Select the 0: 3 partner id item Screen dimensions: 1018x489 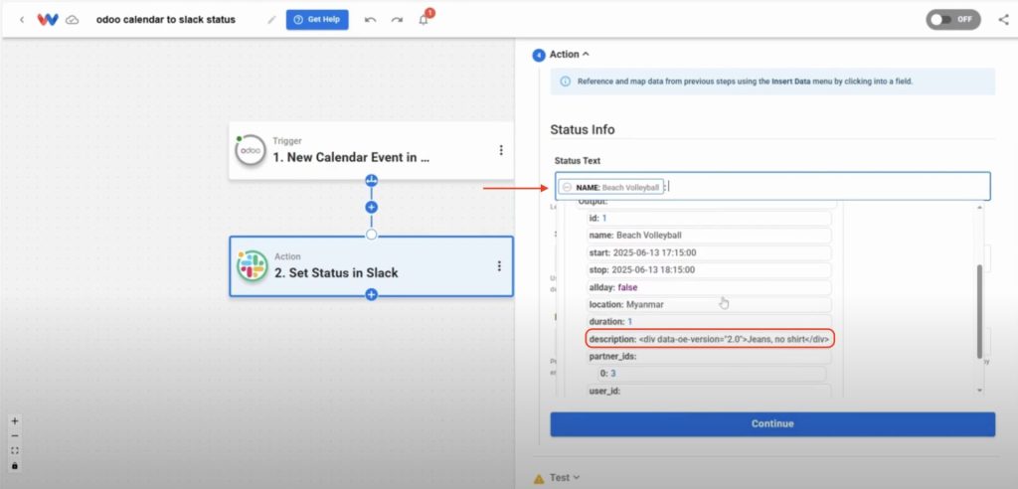[x=712, y=374]
